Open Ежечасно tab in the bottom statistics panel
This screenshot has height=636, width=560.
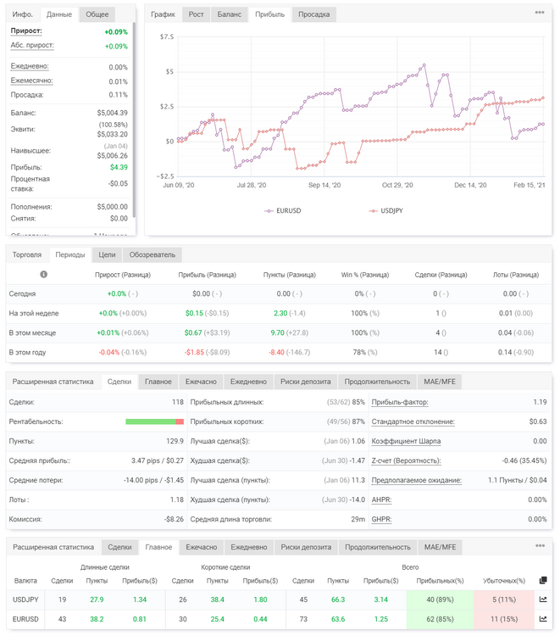[202, 547]
